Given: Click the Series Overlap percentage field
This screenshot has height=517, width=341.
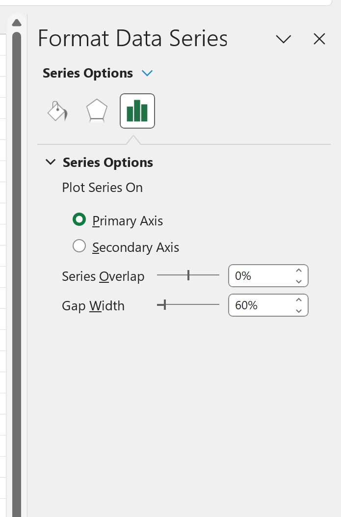Looking at the screenshot, I should pos(260,276).
